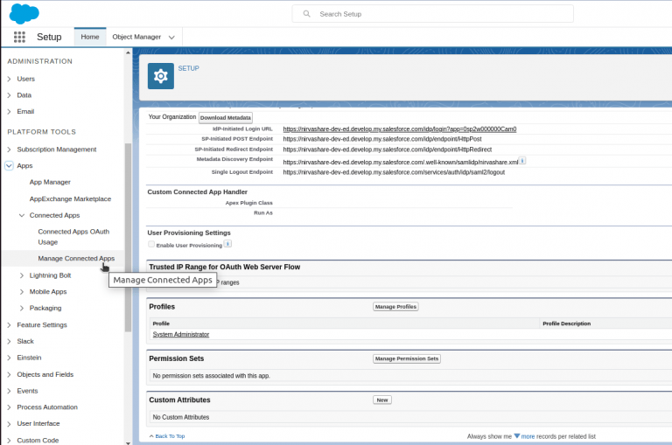Expand the Users section

[x=9, y=79]
